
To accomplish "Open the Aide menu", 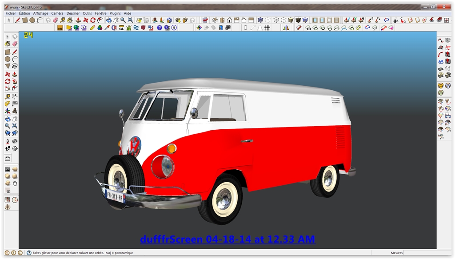I will click(x=128, y=13).
